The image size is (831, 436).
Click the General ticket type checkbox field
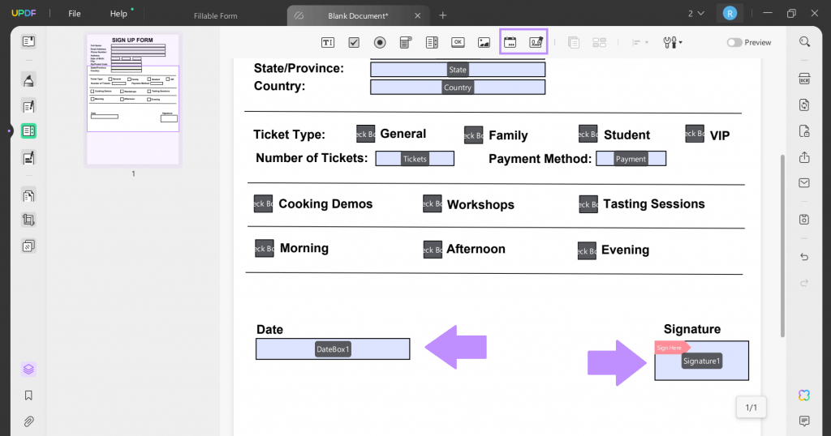point(366,134)
